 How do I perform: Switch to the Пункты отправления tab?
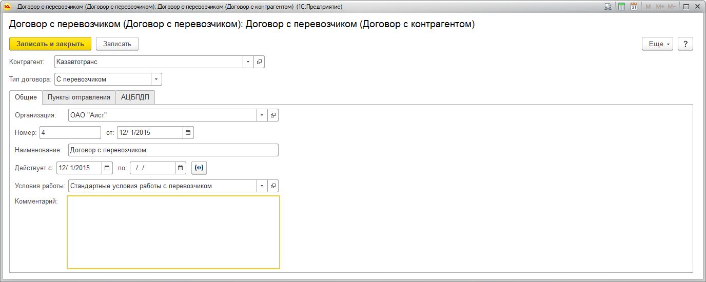point(79,97)
